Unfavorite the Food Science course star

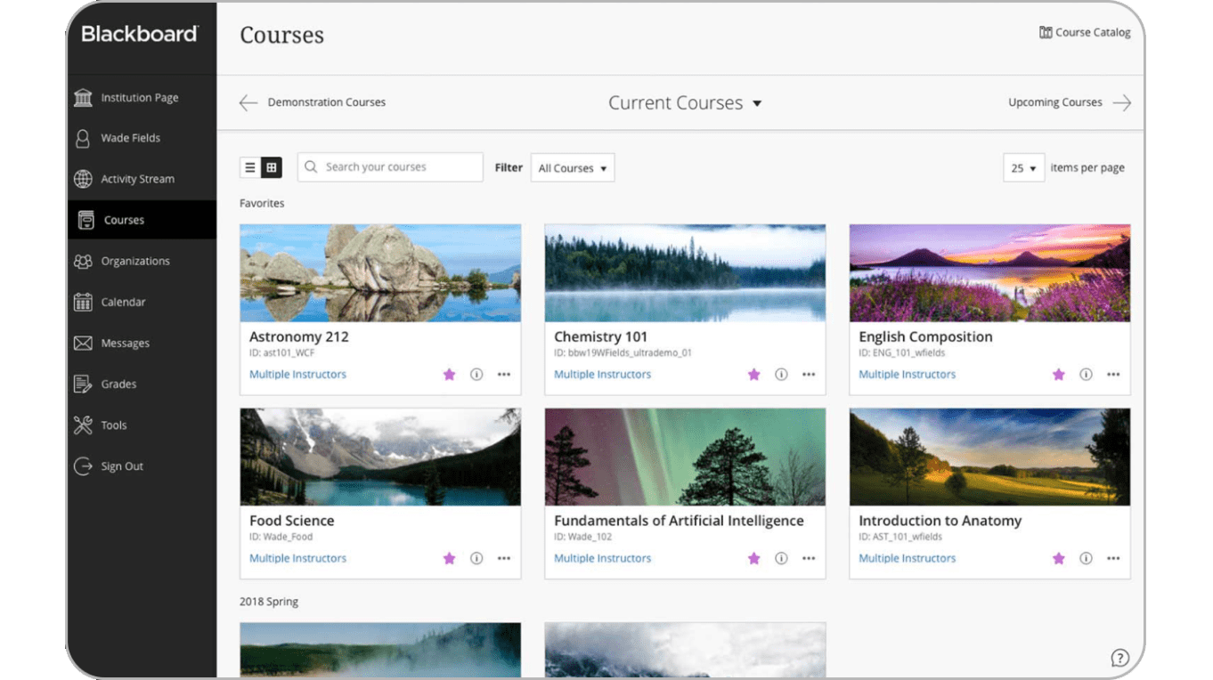coord(449,559)
